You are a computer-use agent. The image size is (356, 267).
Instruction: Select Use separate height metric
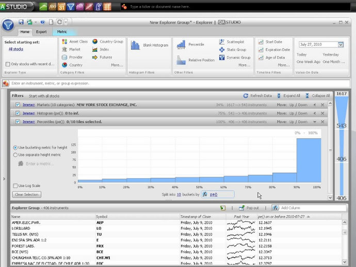(15, 155)
